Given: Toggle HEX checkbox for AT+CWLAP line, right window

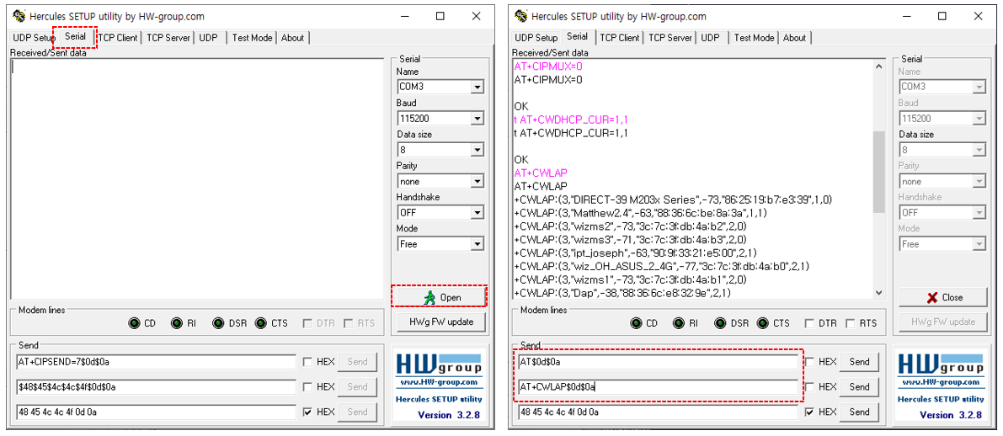Looking at the screenshot, I should 810,387.
